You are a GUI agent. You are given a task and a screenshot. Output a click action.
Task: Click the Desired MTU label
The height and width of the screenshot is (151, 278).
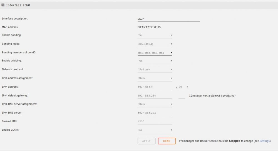coord(10,121)
